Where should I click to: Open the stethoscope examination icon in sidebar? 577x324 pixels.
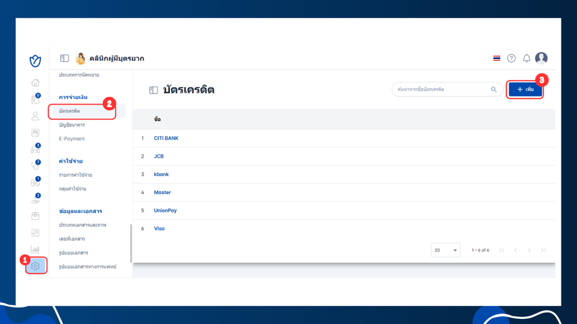35,165
